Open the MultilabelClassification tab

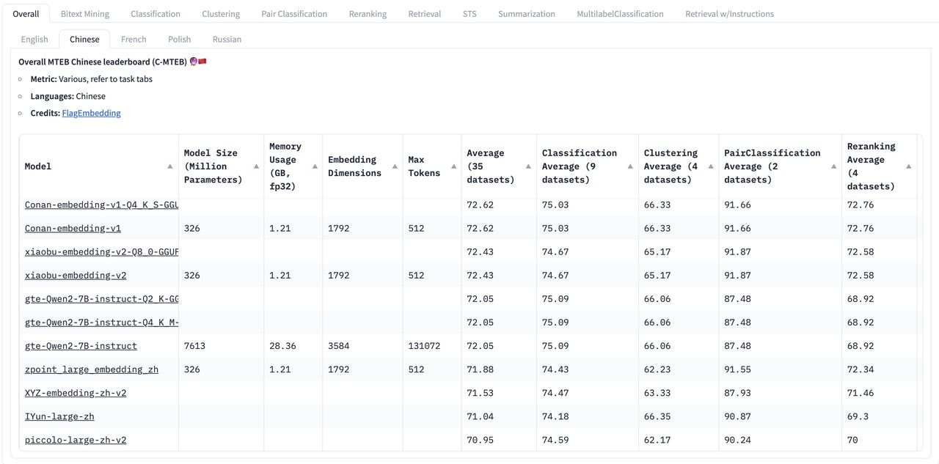pos(620,14)
